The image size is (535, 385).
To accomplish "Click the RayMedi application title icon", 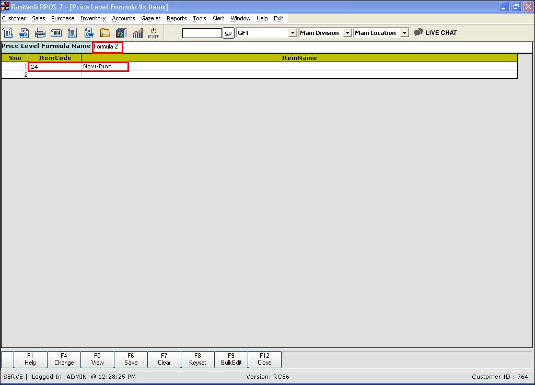I will point(5,6).
